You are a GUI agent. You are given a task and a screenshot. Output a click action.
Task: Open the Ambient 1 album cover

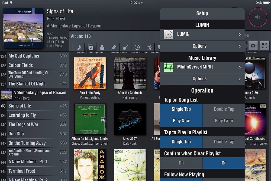pos(130,165)
